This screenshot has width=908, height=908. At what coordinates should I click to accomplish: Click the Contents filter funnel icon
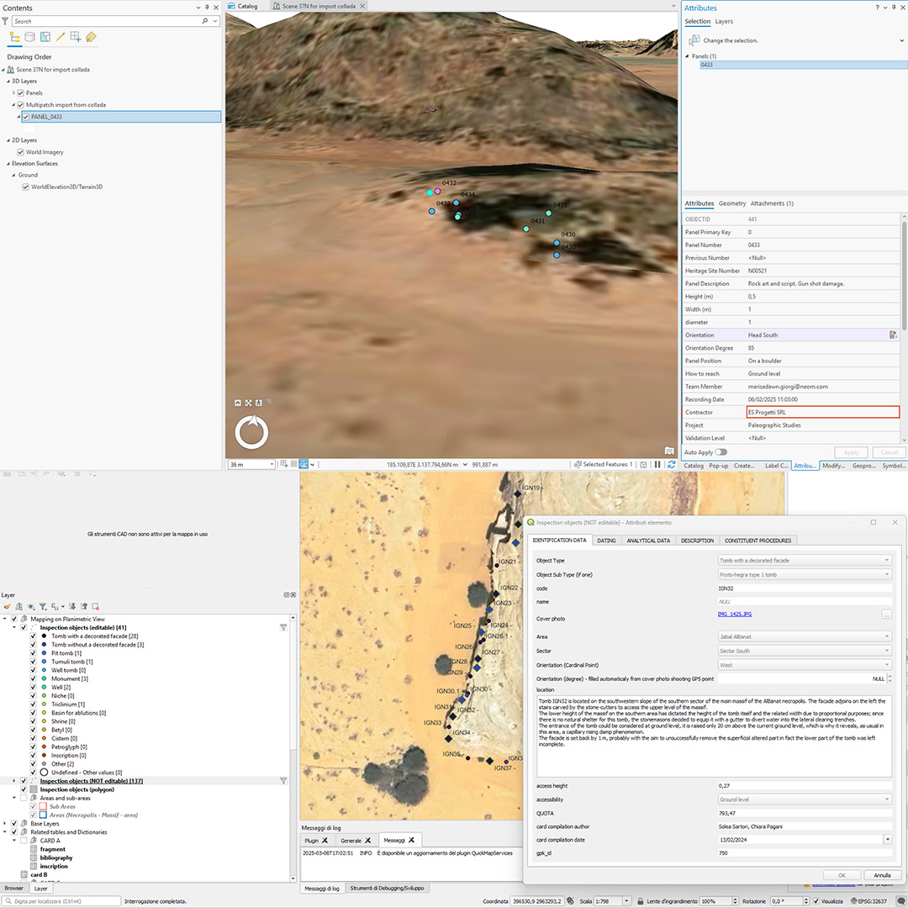click(x=6, y=20)
